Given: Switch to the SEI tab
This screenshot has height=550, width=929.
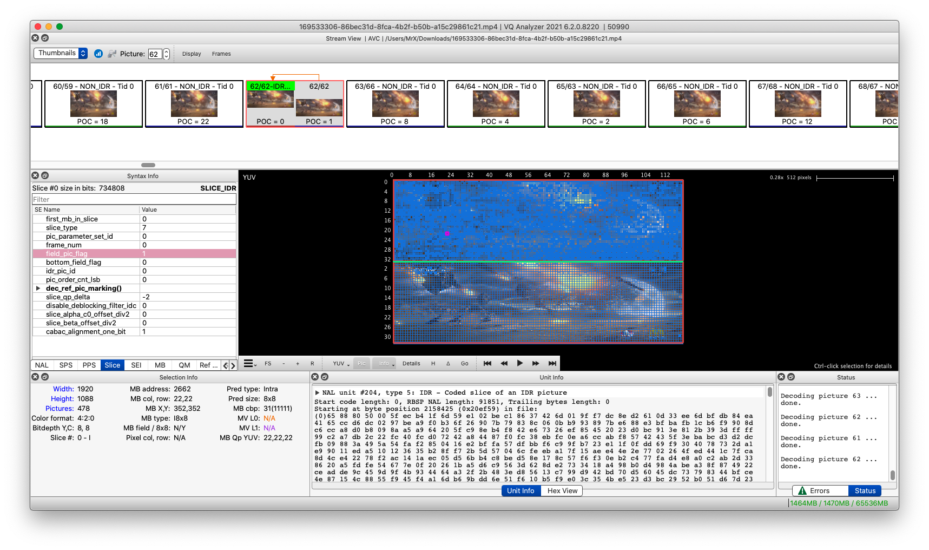Looking at the screenshot, I should tap(136, 365).
